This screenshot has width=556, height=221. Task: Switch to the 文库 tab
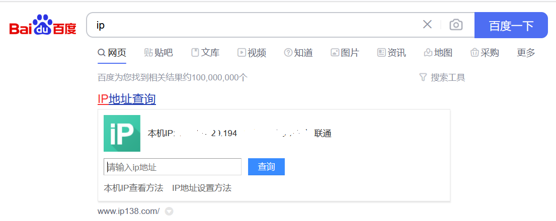tap(205, 53)
